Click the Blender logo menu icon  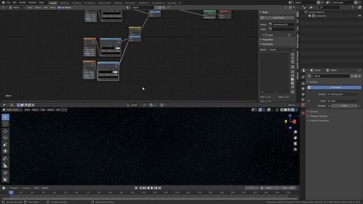(x=3, y=2)
